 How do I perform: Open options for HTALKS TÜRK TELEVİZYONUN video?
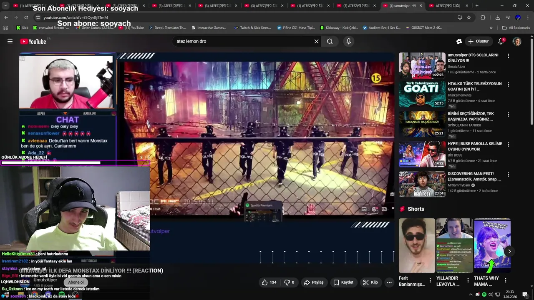pos(508,84)
